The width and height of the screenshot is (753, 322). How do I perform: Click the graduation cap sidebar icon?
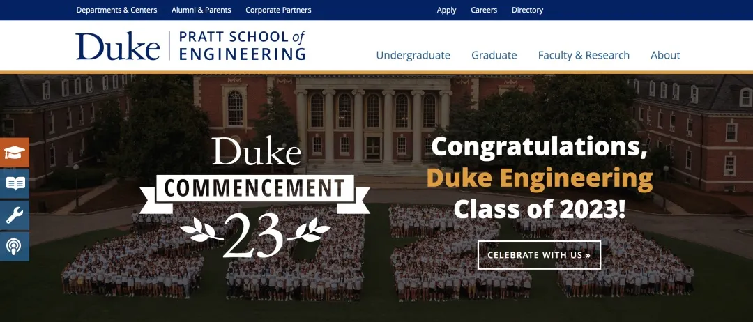point(15,153)
